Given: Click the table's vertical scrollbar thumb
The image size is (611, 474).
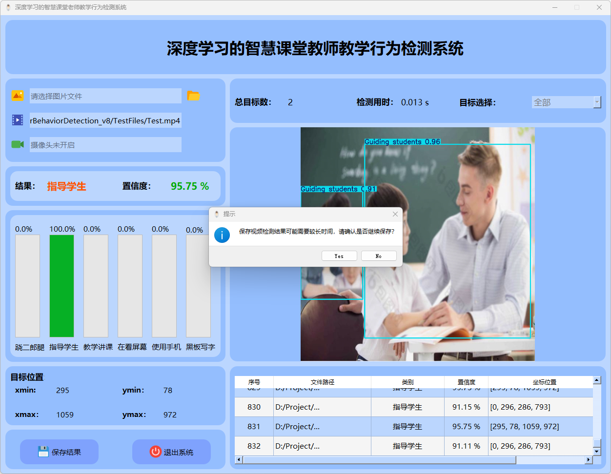Looking at the screenshot, I should tap(597, 443).
